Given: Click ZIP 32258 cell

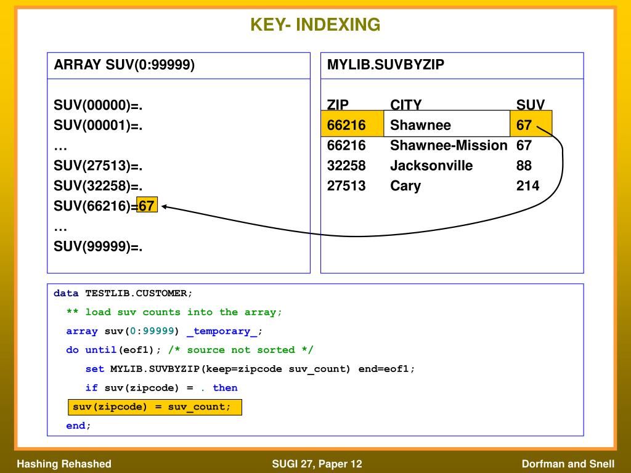Looking at the screenshot, I should [346, 165].
